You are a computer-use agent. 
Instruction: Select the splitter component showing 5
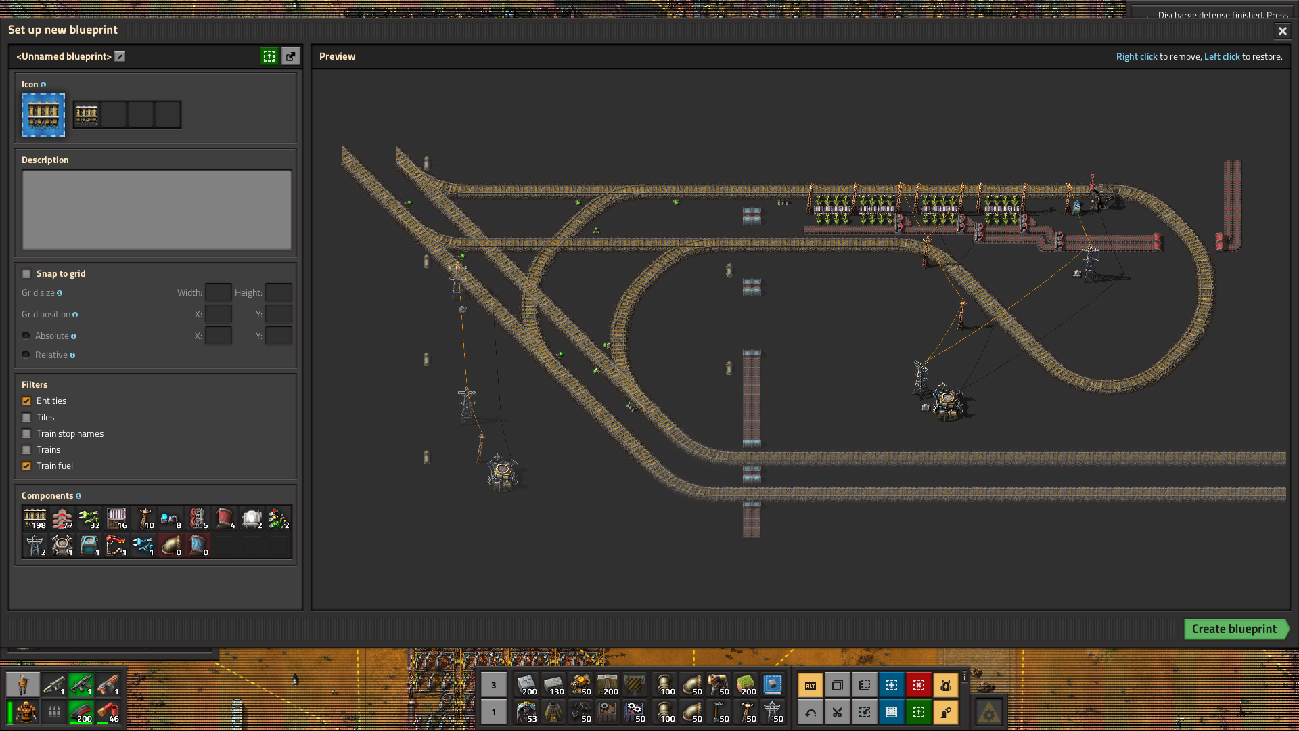[198, 518]
